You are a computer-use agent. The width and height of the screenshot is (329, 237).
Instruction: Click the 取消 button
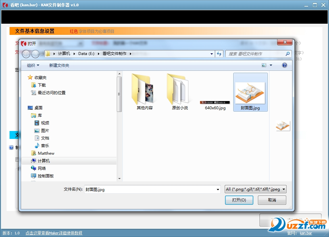point(272,200)
